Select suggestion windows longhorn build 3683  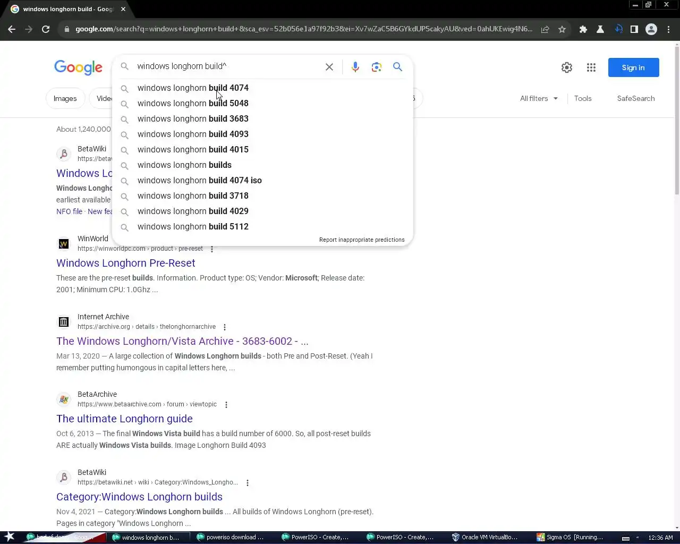click(262, 119)
